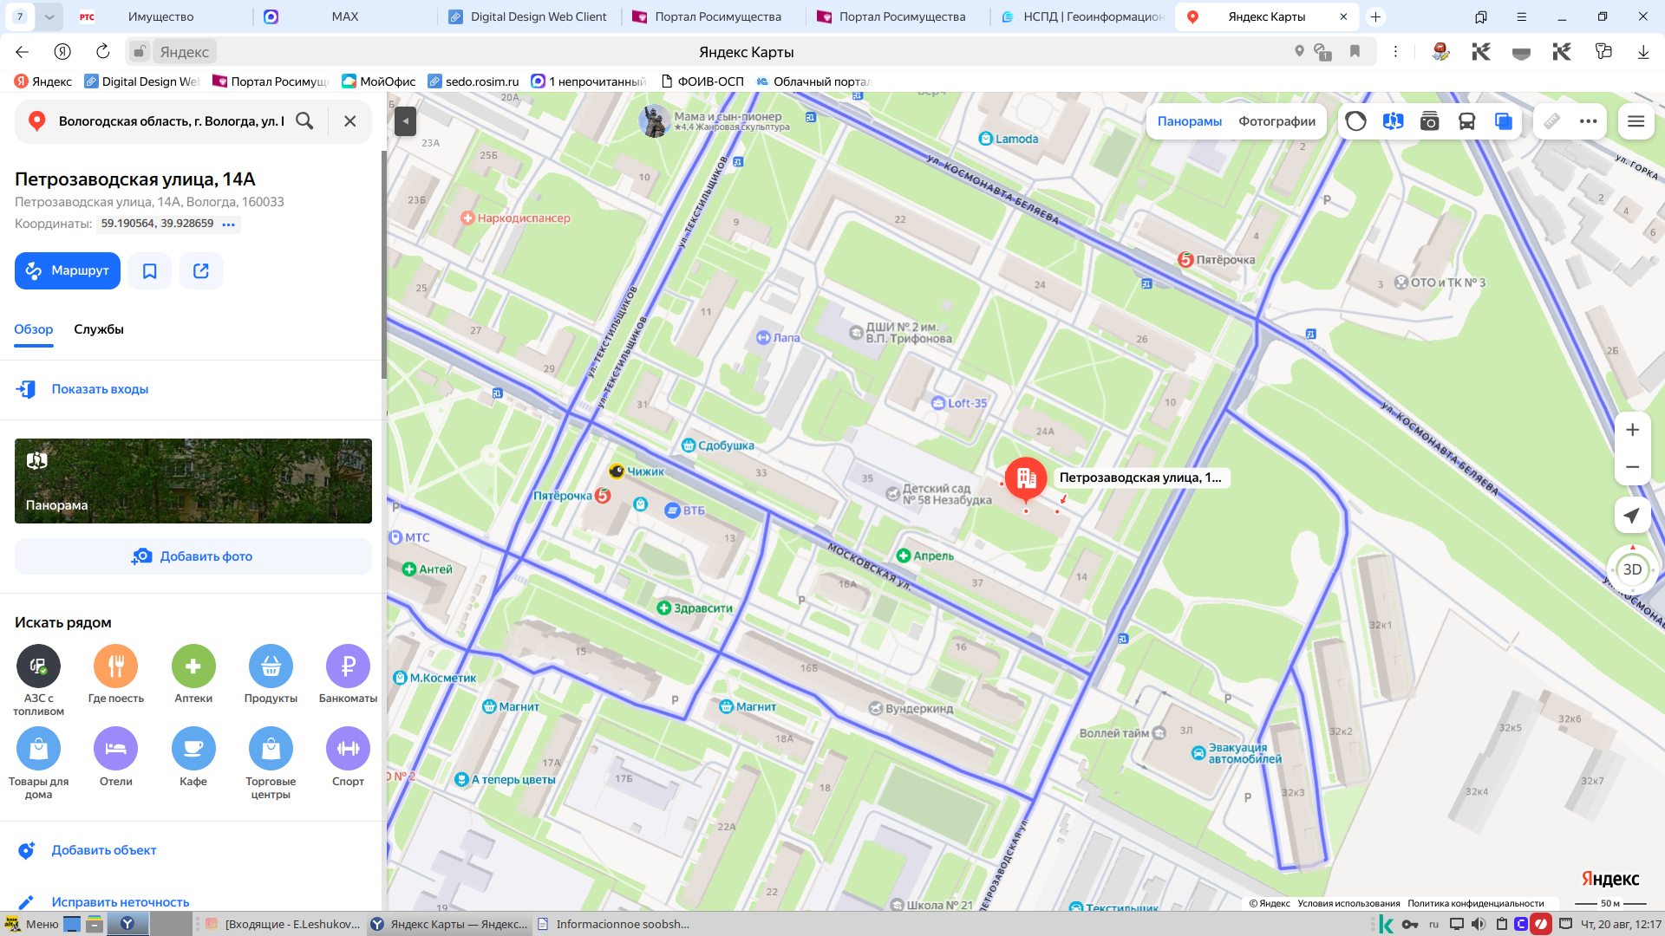Switch to the НСПД Геоинформацион tab

[1082, 16]
